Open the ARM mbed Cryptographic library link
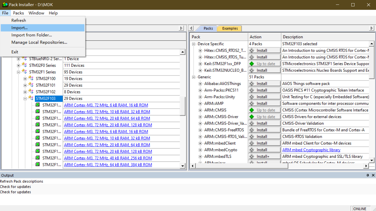Image resolution: width=376 pixels, height=211 pixels. click(311, 150)
